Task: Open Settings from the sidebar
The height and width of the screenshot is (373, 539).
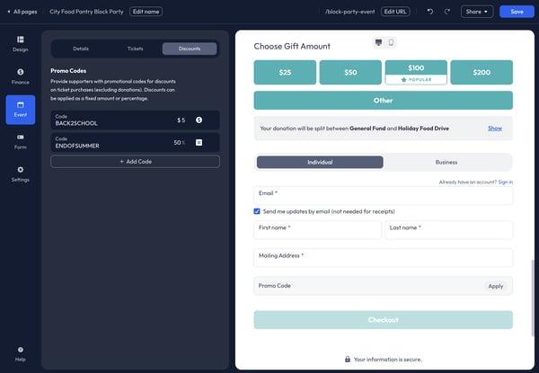Action: click(21, 174)
